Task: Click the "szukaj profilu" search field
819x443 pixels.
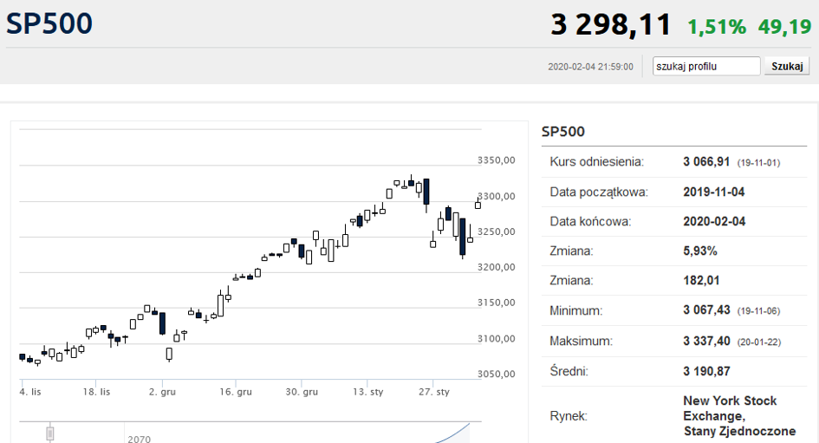Action: click(x=706, y=66)
